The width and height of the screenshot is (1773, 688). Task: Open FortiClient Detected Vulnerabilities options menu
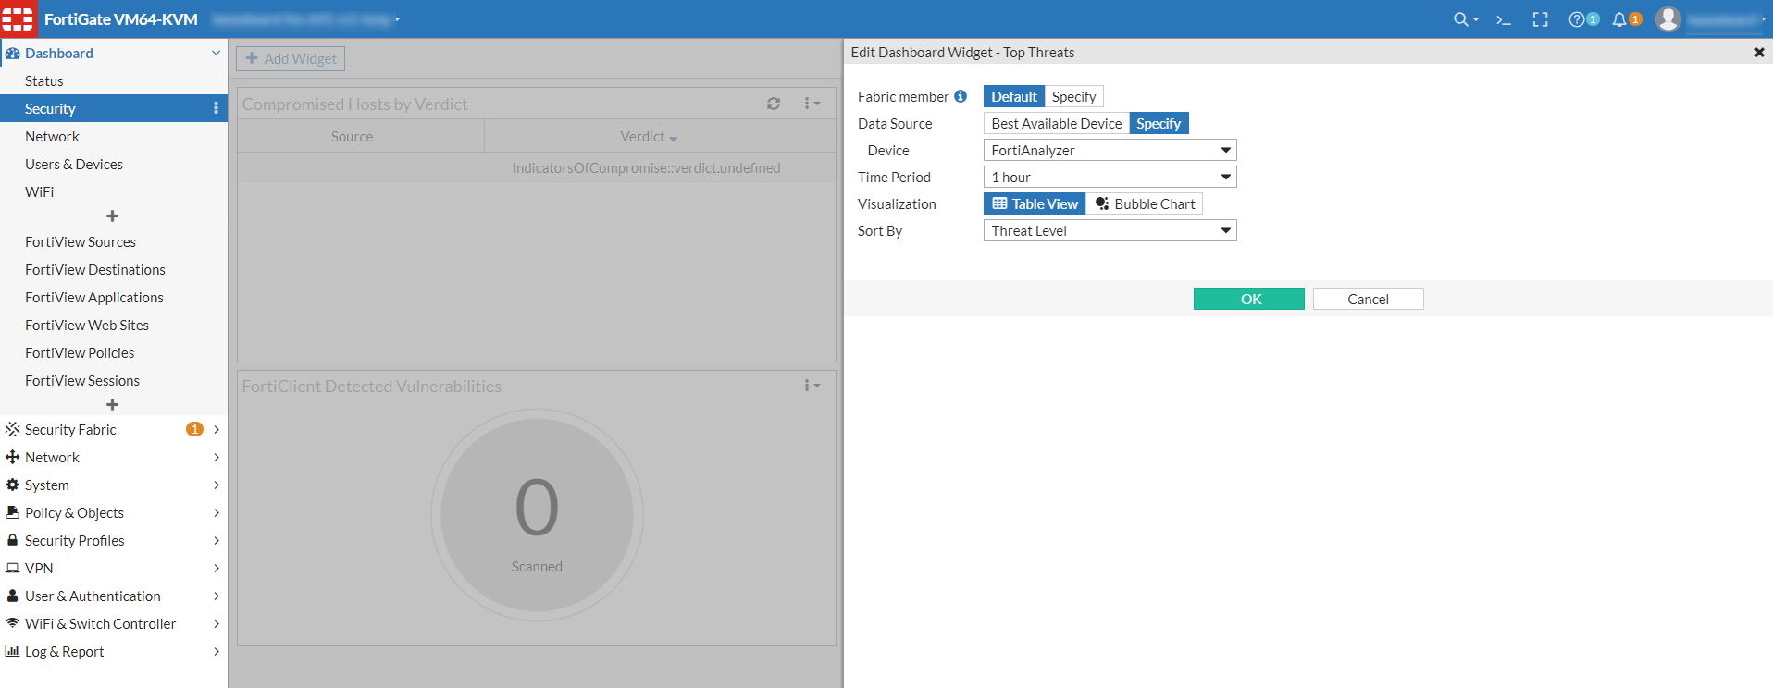pos(812,386)
